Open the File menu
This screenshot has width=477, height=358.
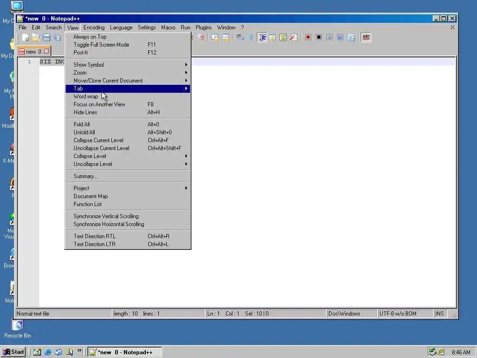(x=22, y=28)
